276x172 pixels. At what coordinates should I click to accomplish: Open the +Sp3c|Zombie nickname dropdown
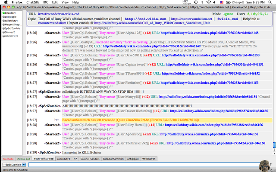14,165
